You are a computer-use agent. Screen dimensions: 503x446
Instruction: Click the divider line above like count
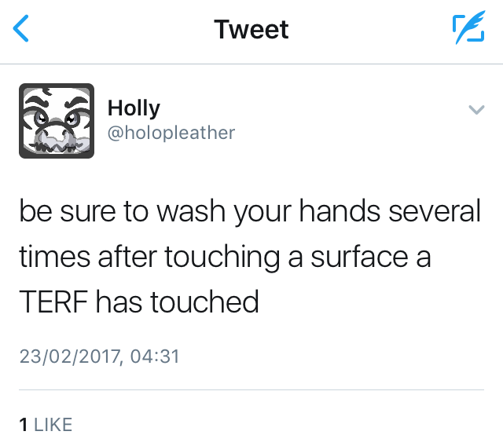click(x=251, y=389)
